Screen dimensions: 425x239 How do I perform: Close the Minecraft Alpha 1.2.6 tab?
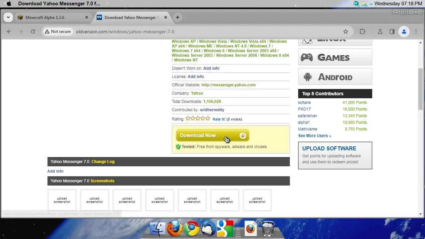coord(87,17)
